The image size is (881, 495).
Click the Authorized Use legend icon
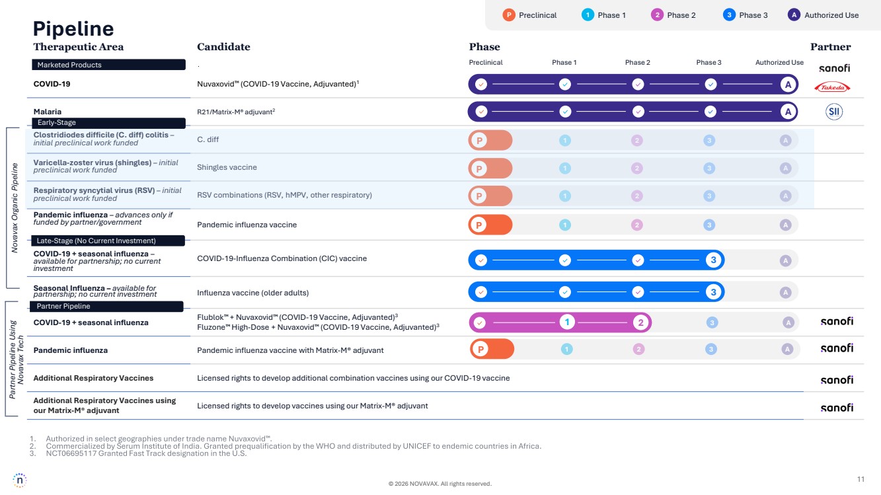794,15
